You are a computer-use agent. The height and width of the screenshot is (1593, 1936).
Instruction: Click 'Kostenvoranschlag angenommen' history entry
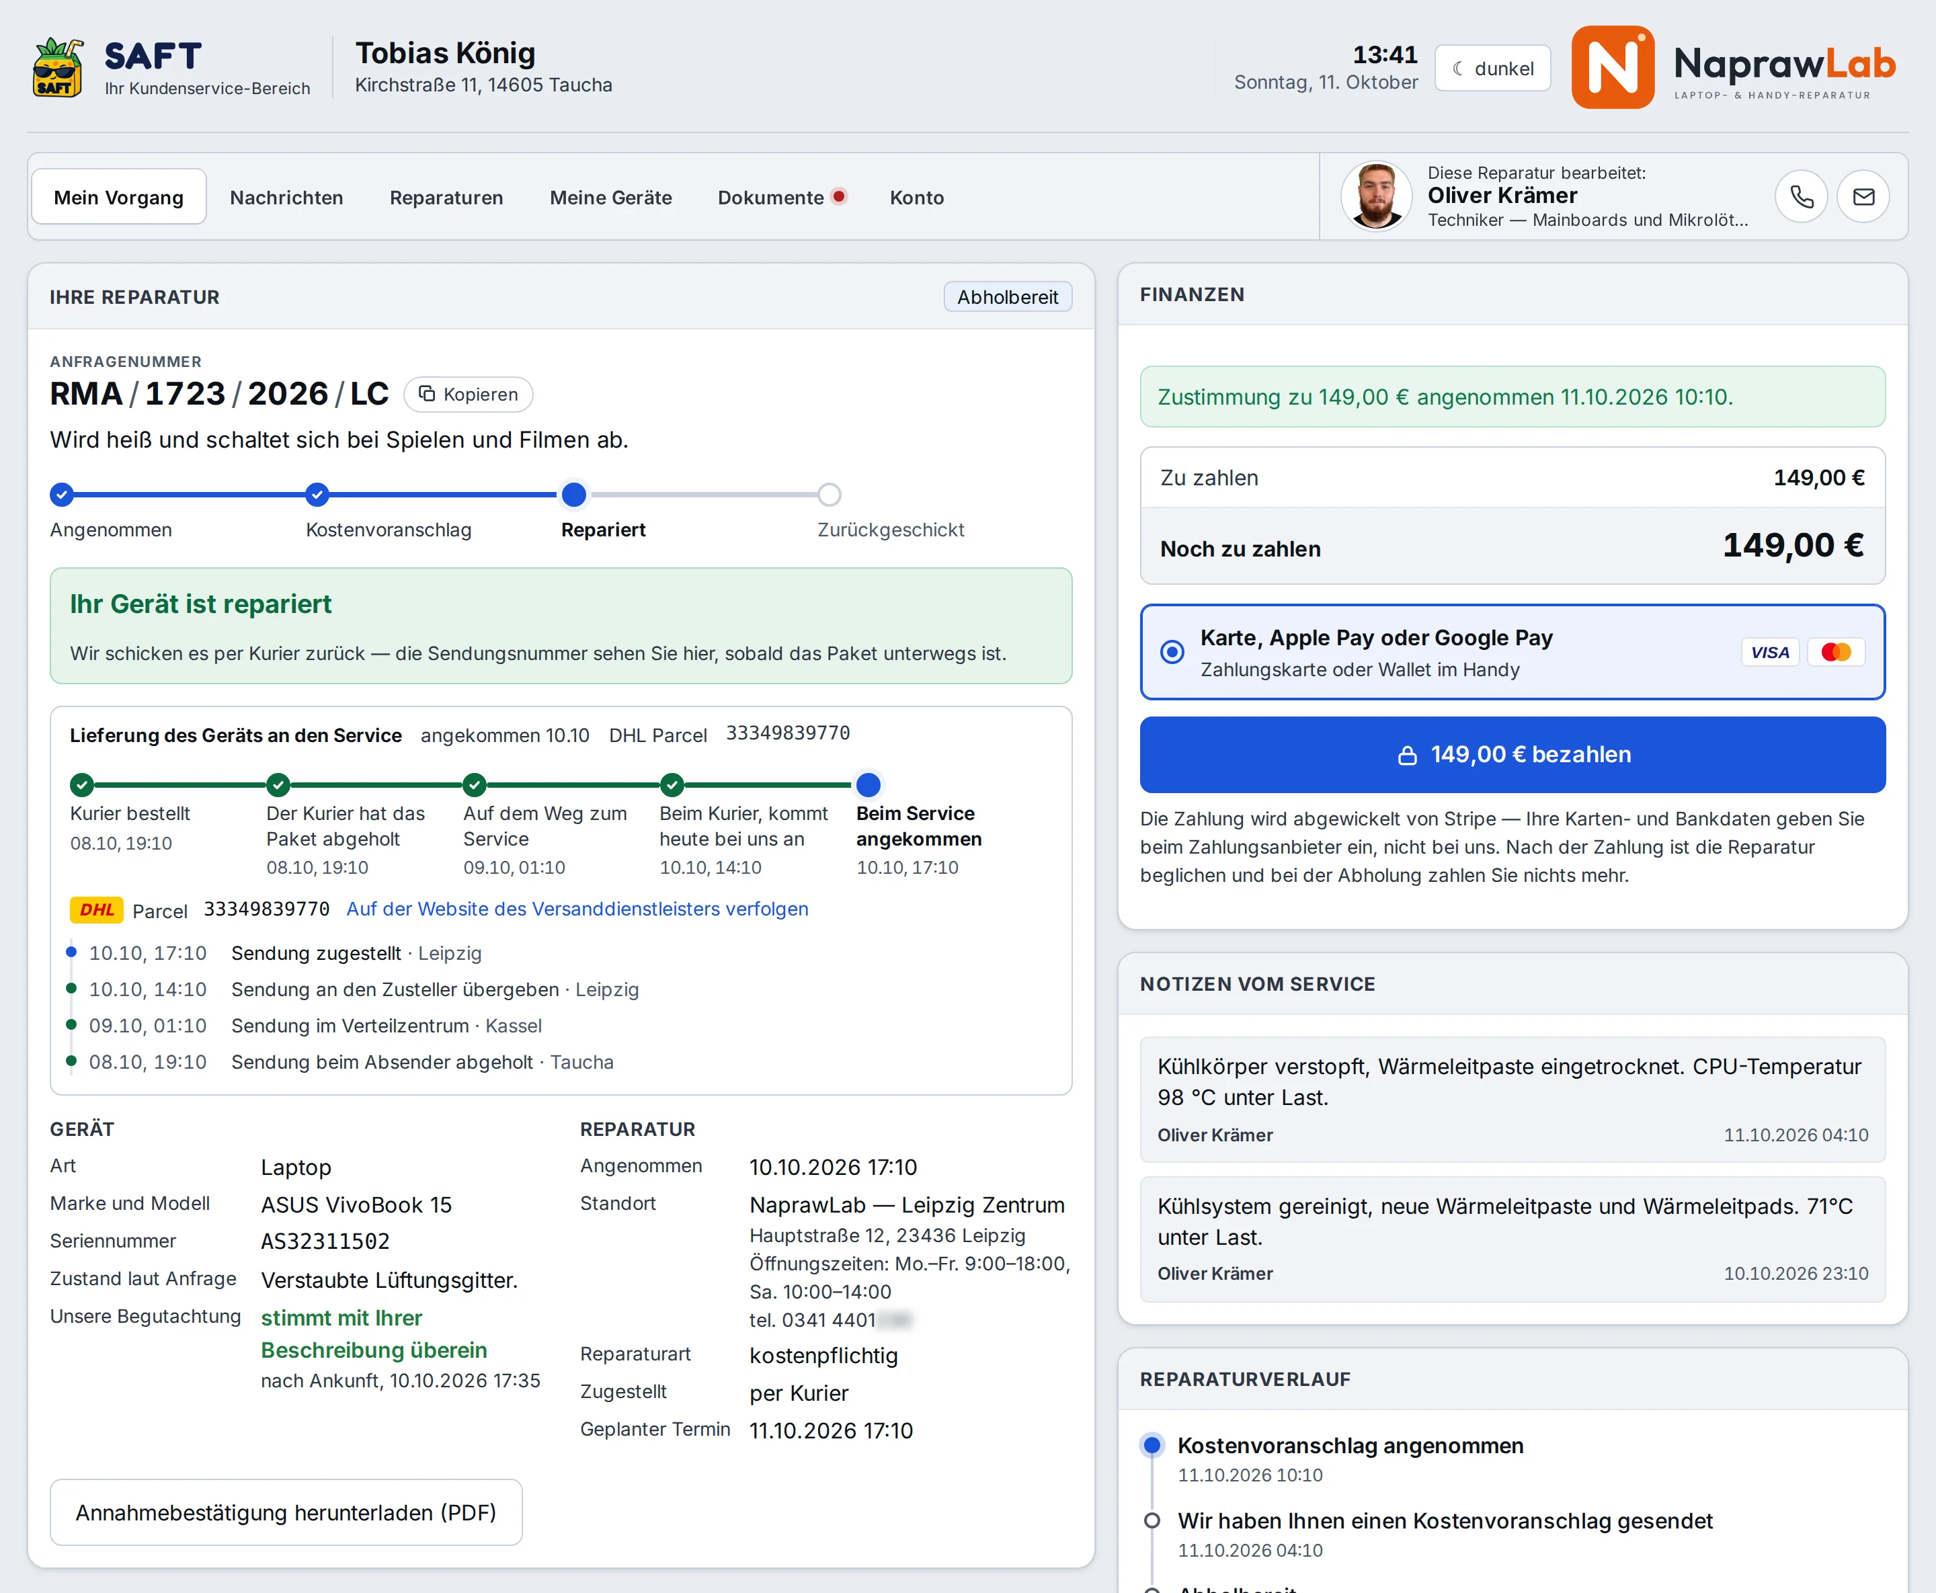[x=1350, y=1446]
